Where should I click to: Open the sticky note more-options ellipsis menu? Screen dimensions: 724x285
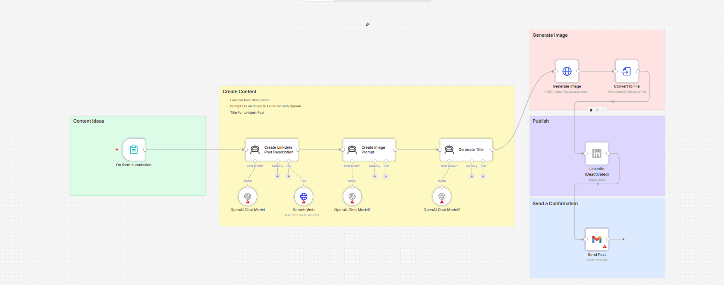coord(604,110)
